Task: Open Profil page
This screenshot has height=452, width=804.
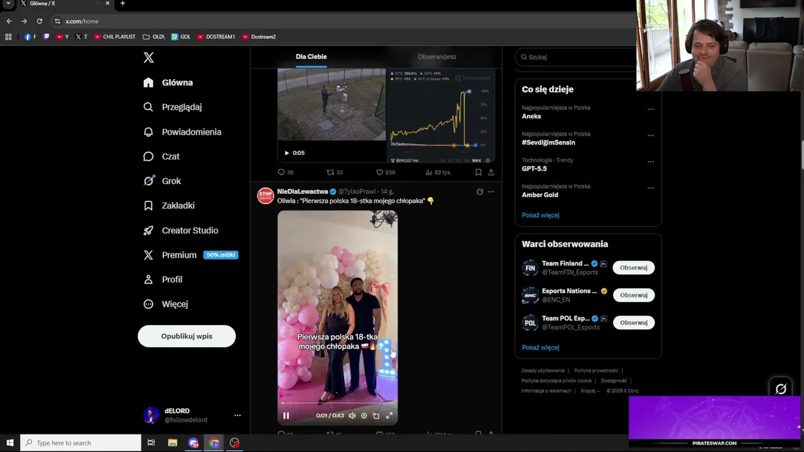Action: (x=162, y=279)
